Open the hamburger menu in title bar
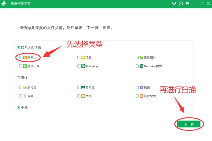This screenshot has height=141, width=212. point(187,4)
